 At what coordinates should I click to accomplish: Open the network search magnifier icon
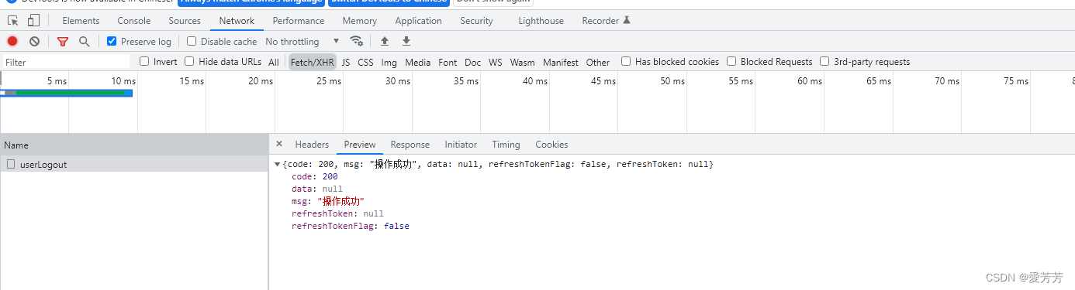(x=84, y=41)
